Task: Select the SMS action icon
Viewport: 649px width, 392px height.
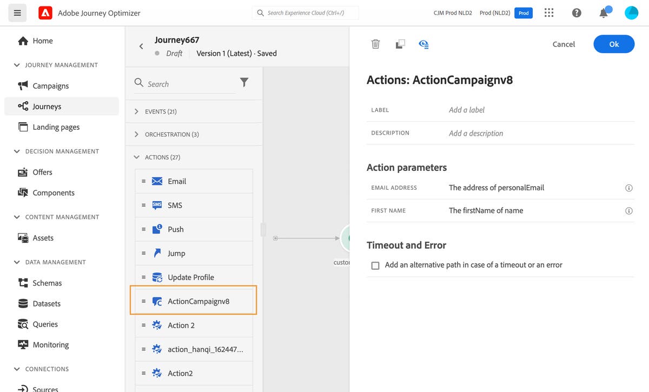Action: coord(156,205)
